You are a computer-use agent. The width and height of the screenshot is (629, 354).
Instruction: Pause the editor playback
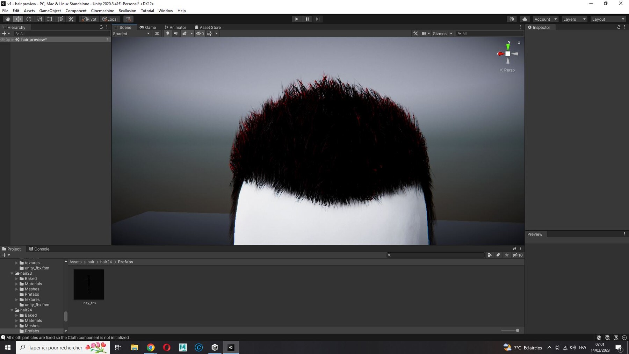coord(307,19)
